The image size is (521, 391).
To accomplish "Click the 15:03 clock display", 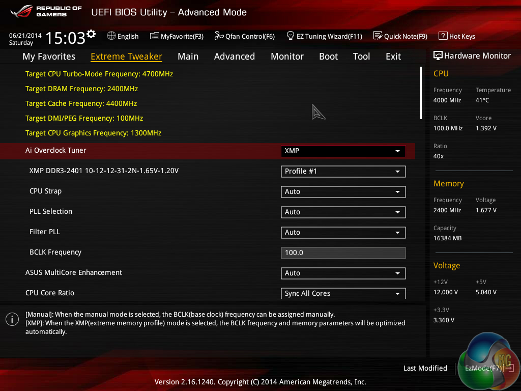I will point(65,38).
